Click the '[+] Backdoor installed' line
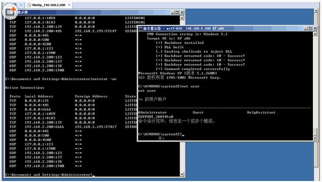322x182 pixels. pyautogui.click(x=180, y=42)
